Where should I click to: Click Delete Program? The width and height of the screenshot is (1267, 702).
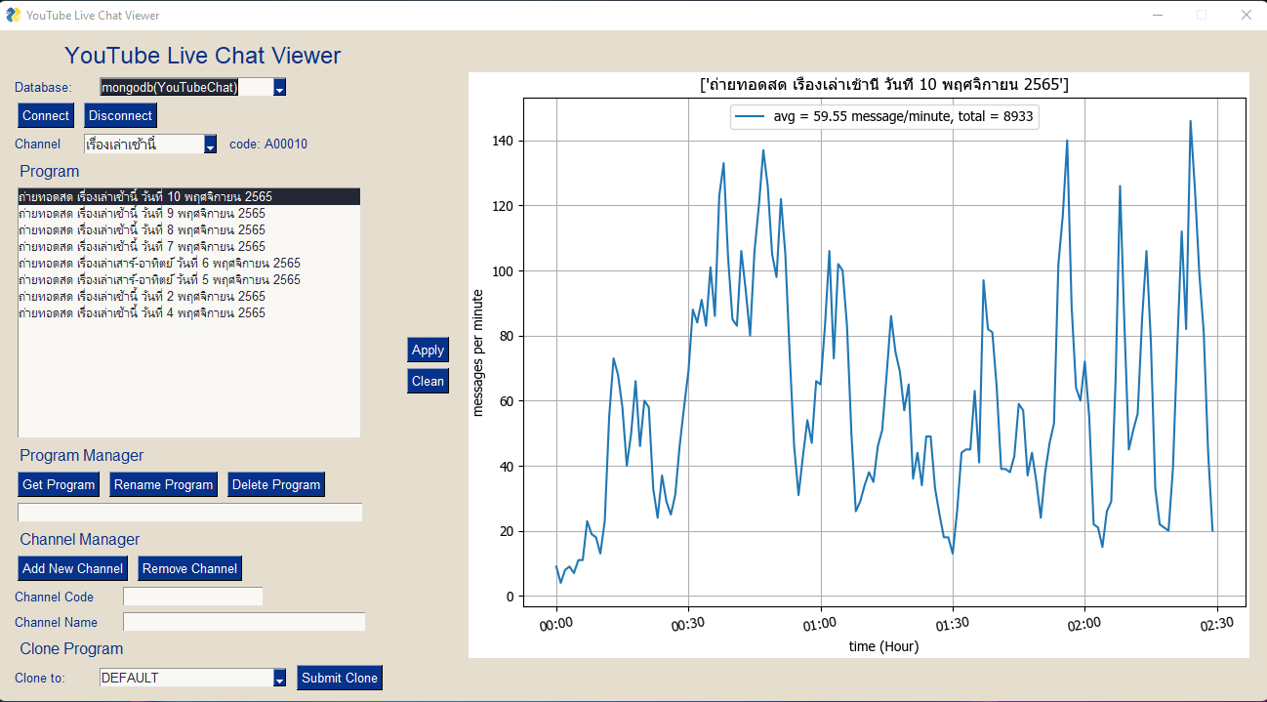click(275, 483)
